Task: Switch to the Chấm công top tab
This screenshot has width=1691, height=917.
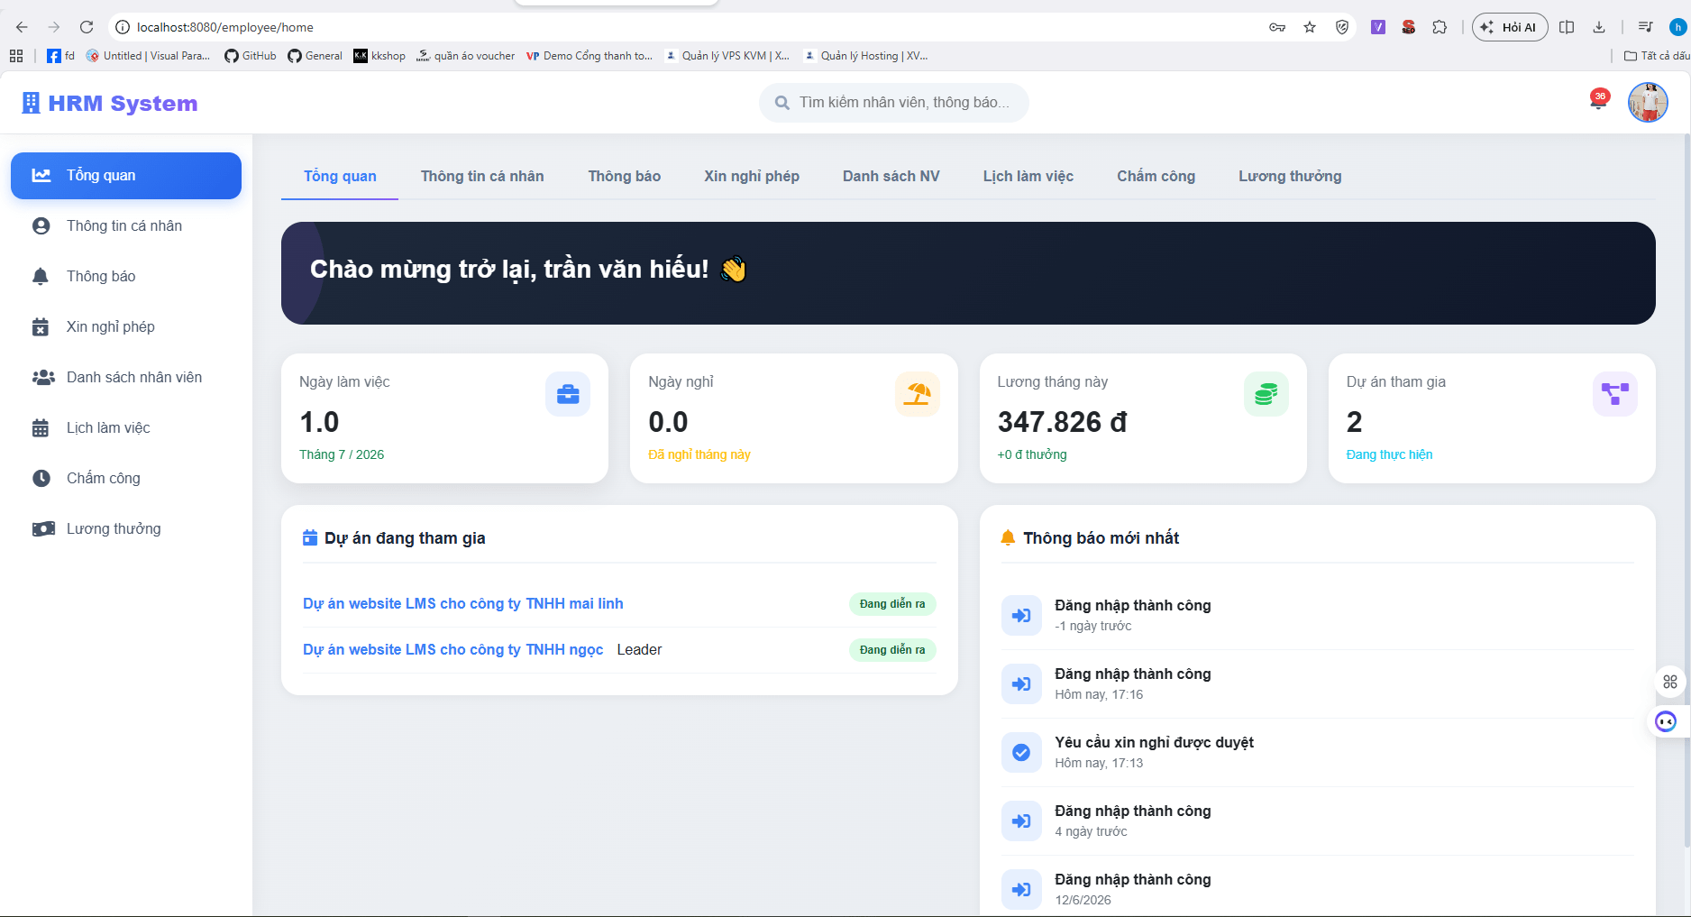Action: pyautogui.click(x=1156, y=176)
